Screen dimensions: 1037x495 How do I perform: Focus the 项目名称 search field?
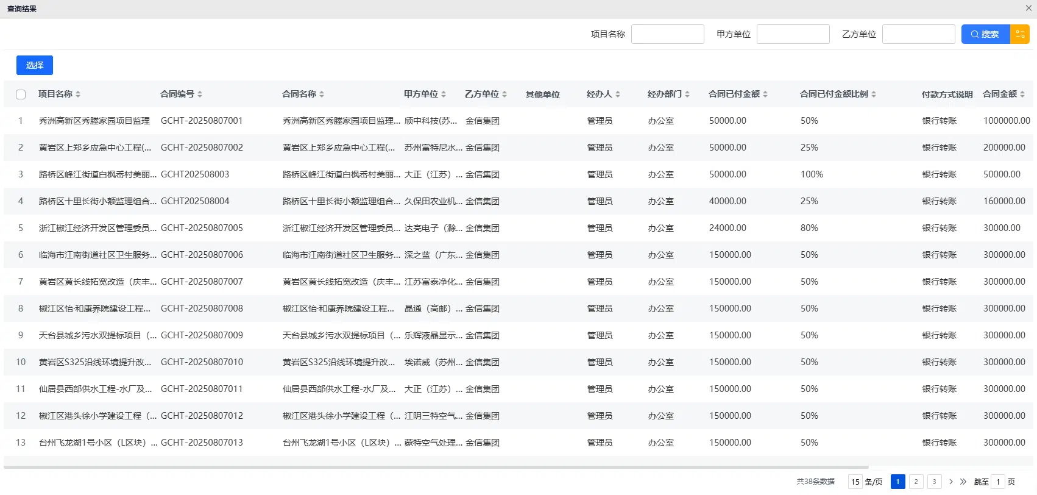tap(668, 34)
